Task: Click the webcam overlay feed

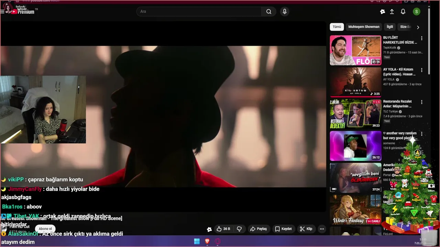Action: [x=43, y=109]
